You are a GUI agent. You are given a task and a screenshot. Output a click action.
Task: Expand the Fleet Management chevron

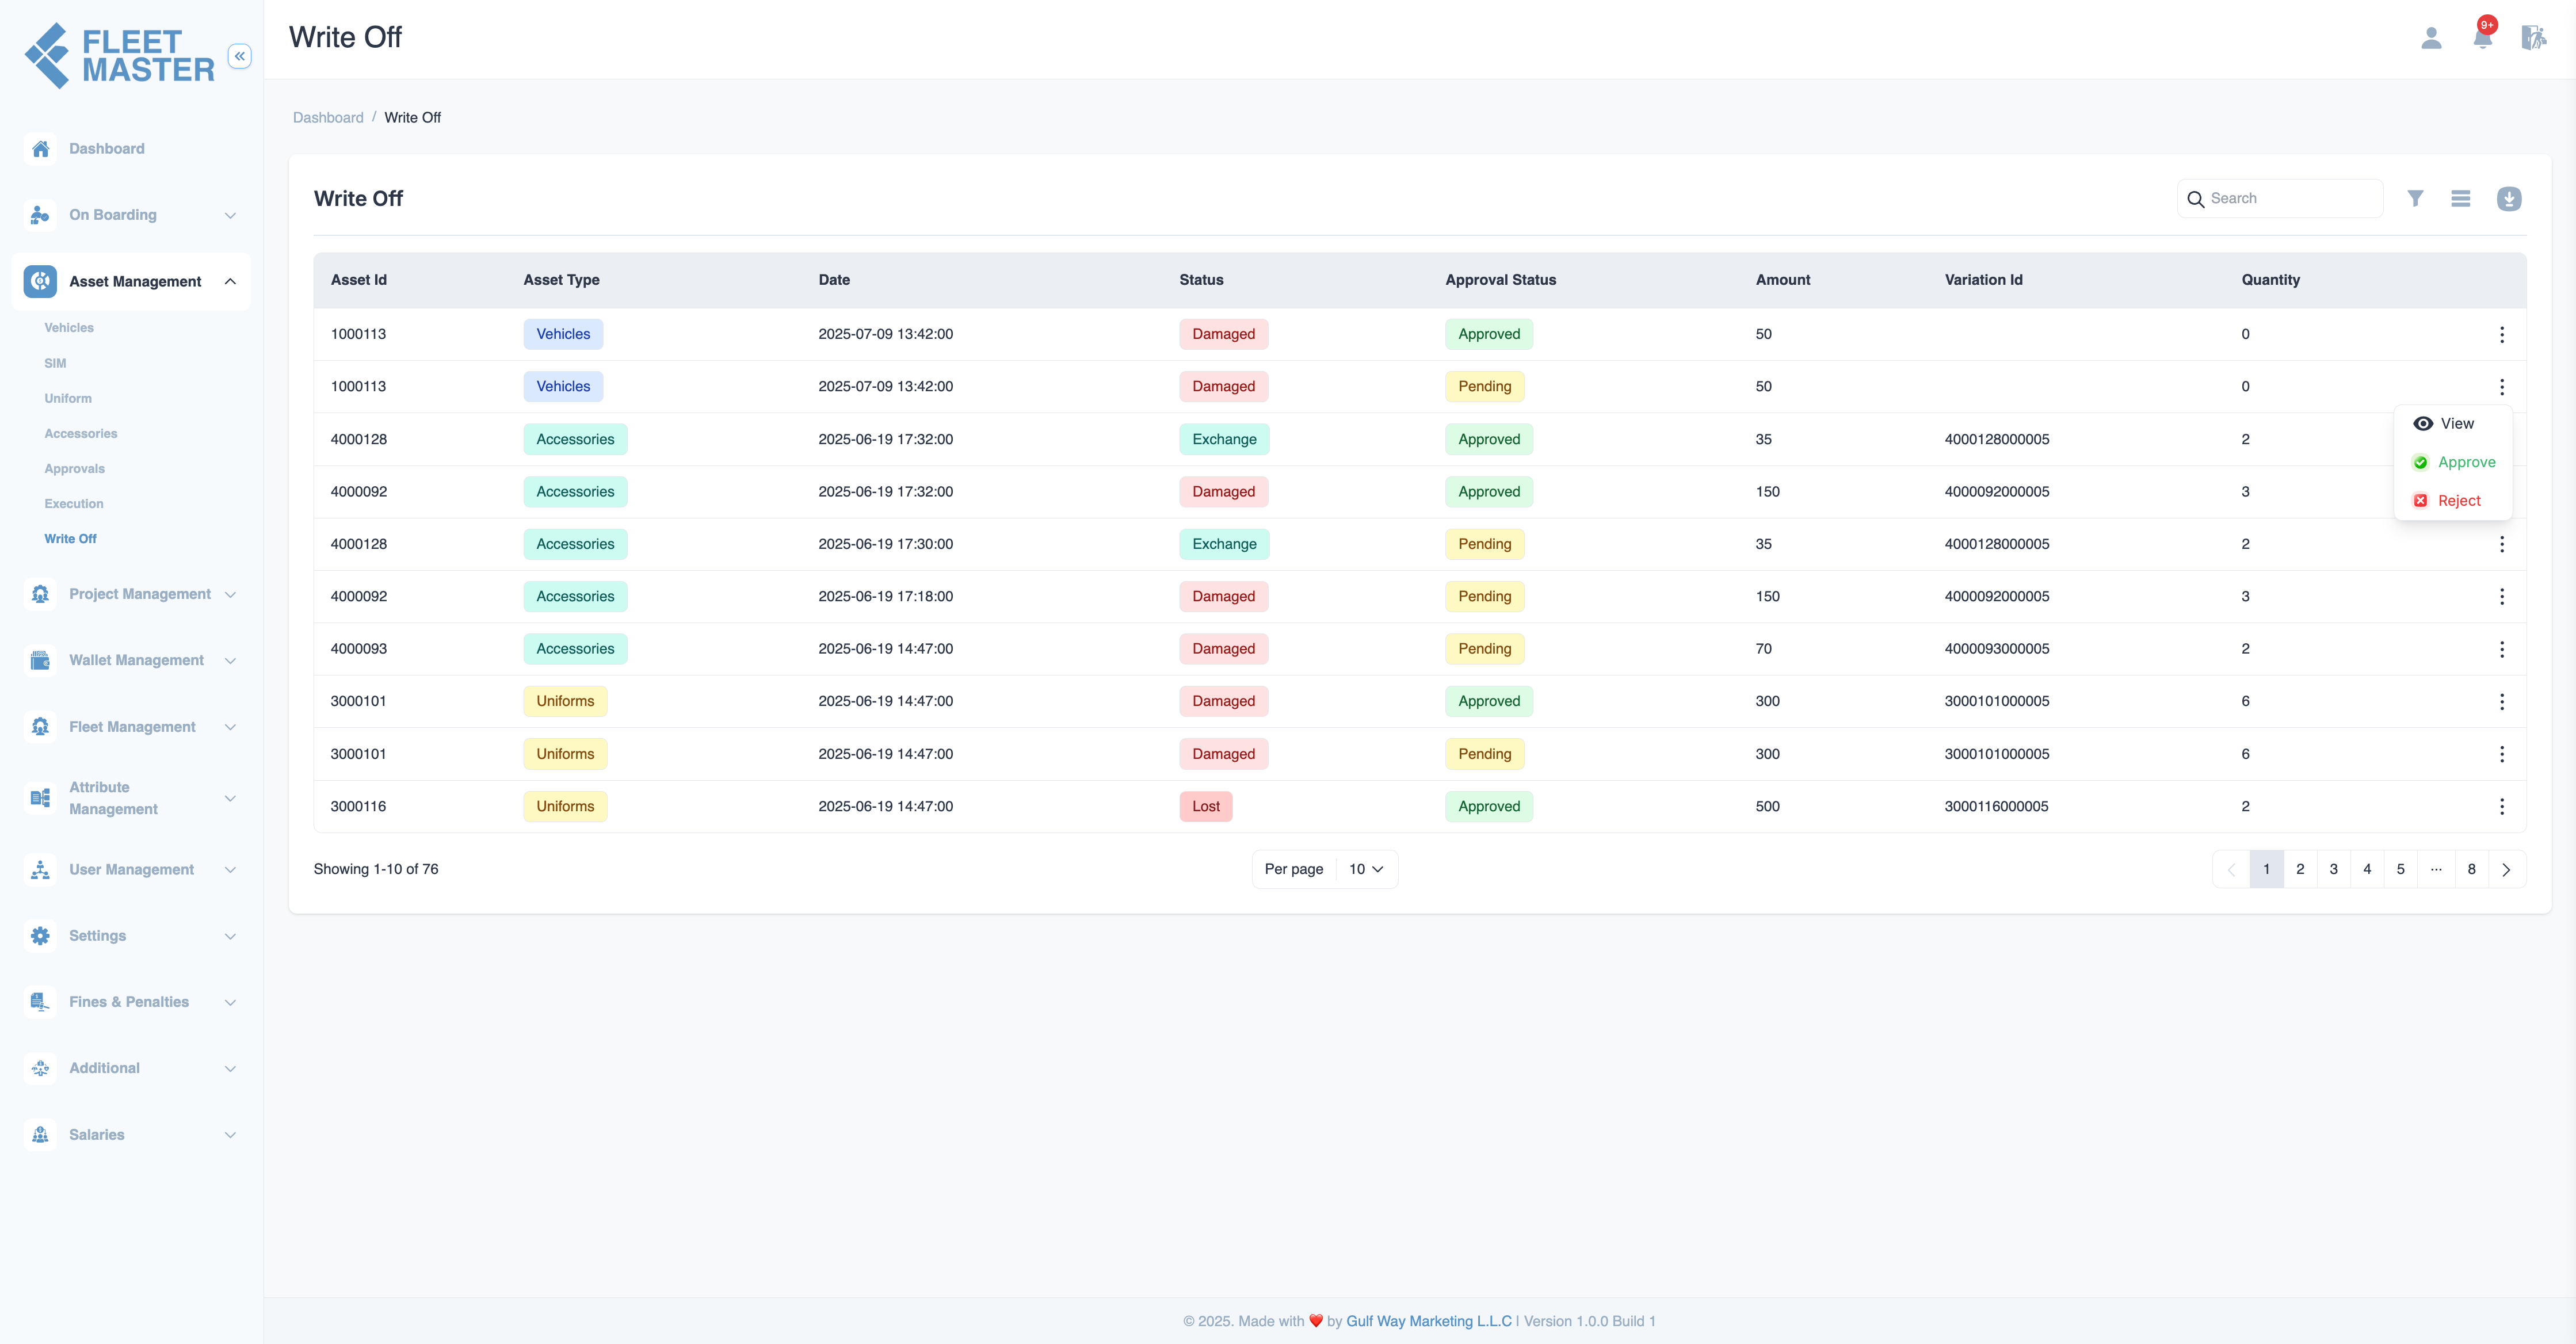[x=230, y=727]
